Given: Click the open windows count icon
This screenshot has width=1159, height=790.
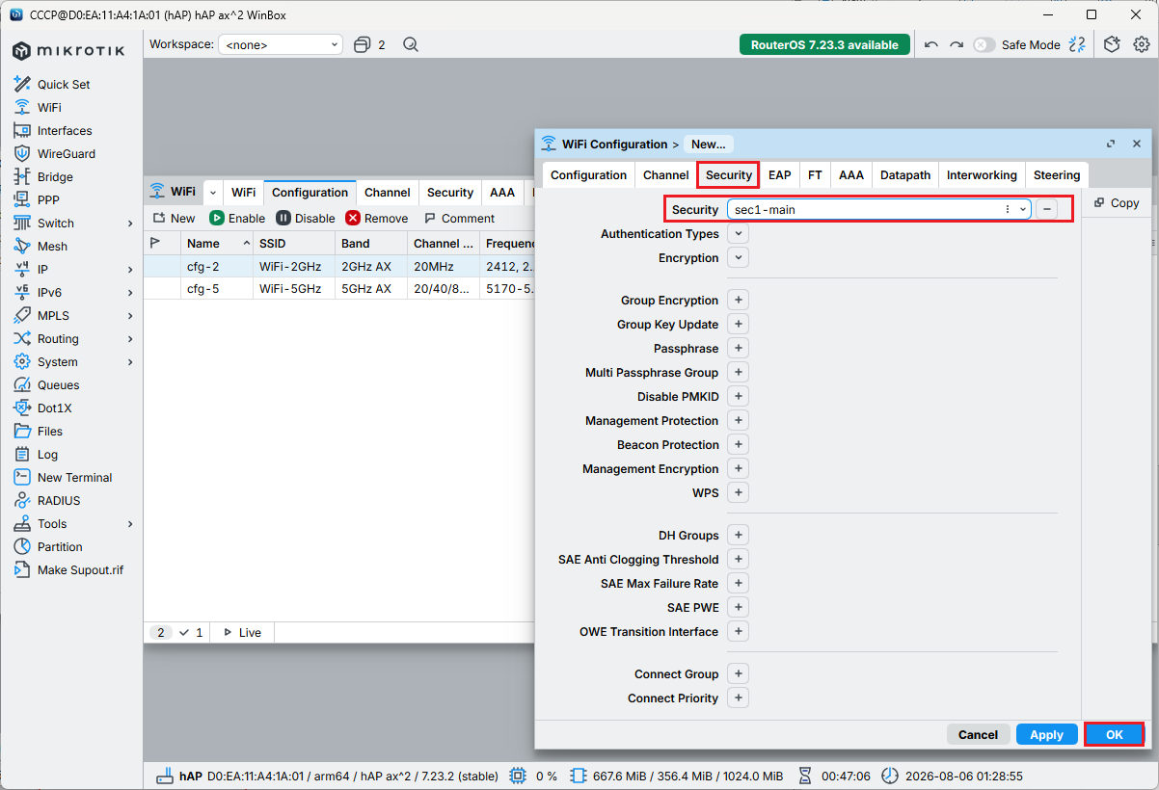Looking at the screenshot, I should pos(369,44).
